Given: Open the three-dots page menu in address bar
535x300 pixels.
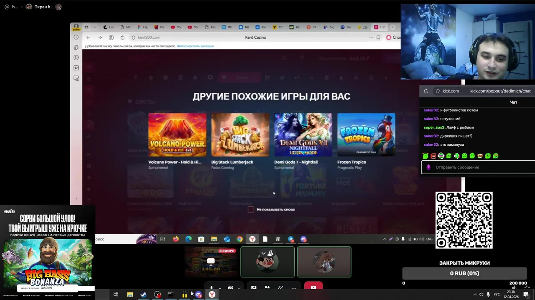Looking at the screenshot, I should 371,37.
